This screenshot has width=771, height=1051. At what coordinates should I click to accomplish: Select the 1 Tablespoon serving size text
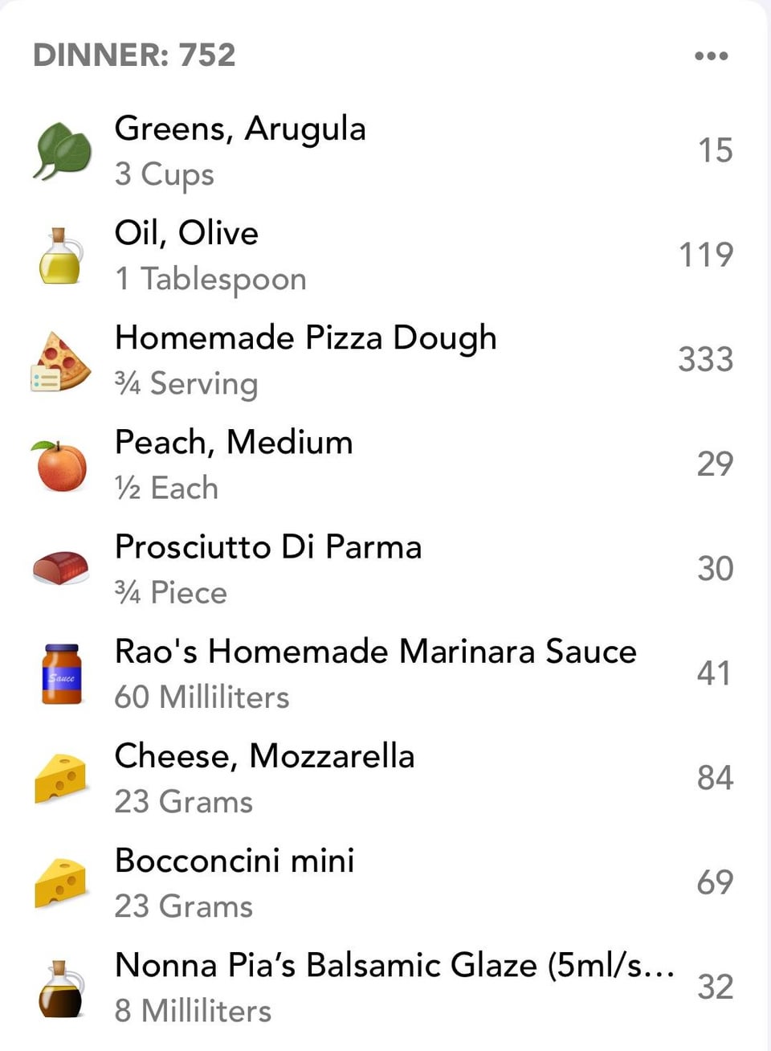tap(210, 280)
